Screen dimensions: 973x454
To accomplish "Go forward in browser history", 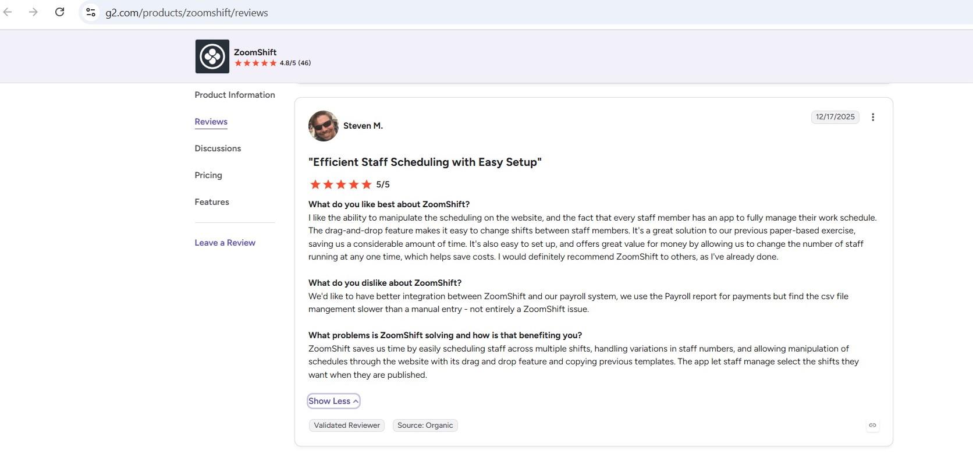I will [33, 12].
